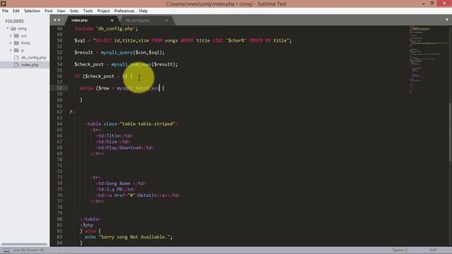452x254 pixels.
Task: Open the Preferences menu
Action: 124,11
